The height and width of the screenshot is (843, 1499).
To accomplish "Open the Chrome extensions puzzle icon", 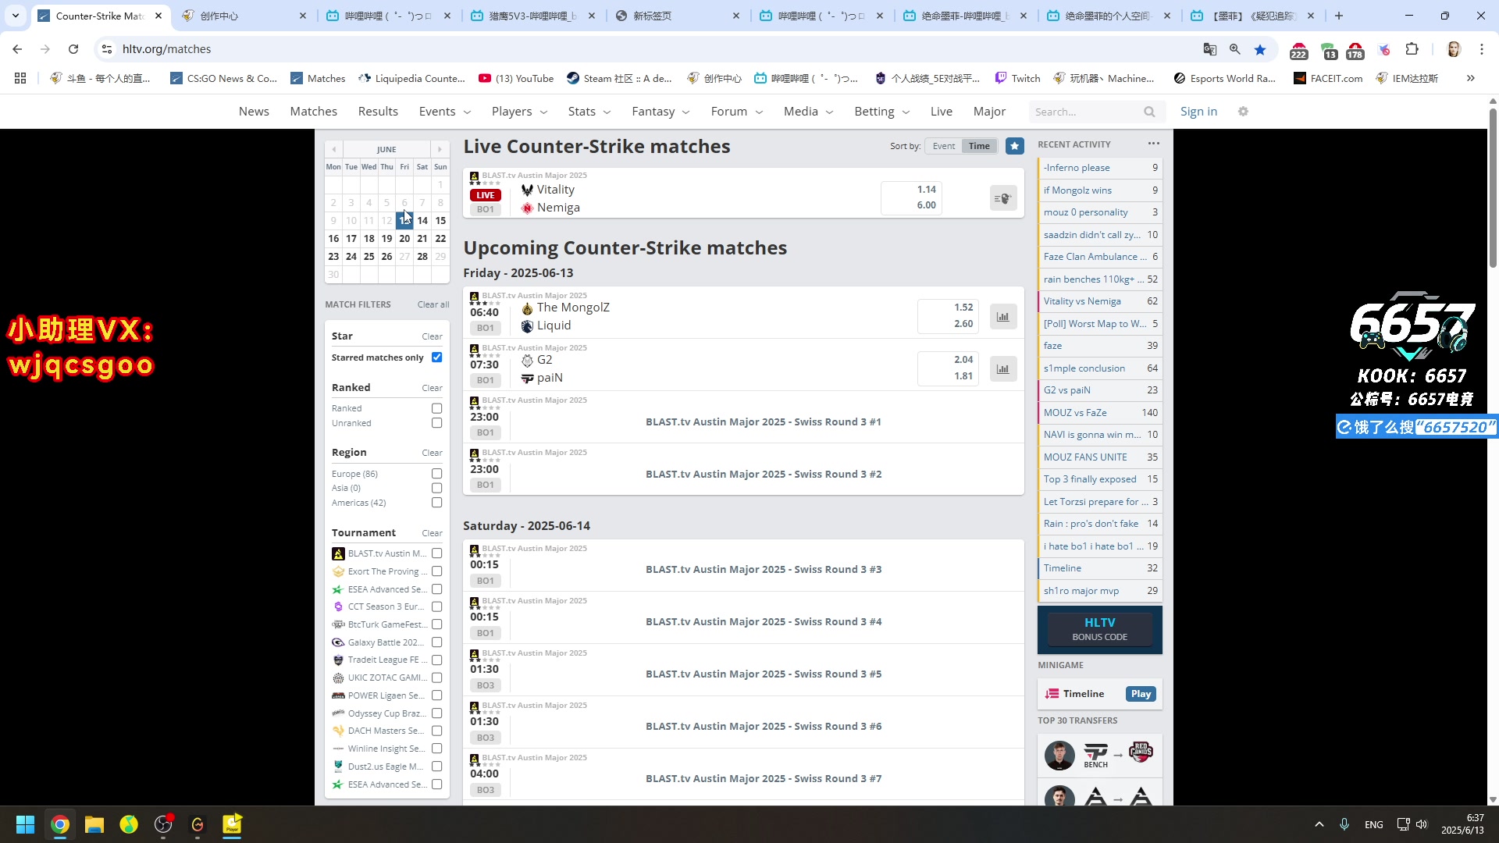I will pyautogui.click(x=1412, y=49).
